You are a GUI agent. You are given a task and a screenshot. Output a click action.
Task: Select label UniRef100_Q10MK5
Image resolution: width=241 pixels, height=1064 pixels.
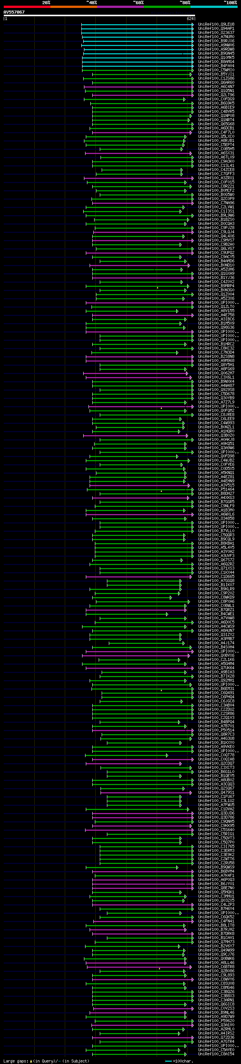coord(216,57)
